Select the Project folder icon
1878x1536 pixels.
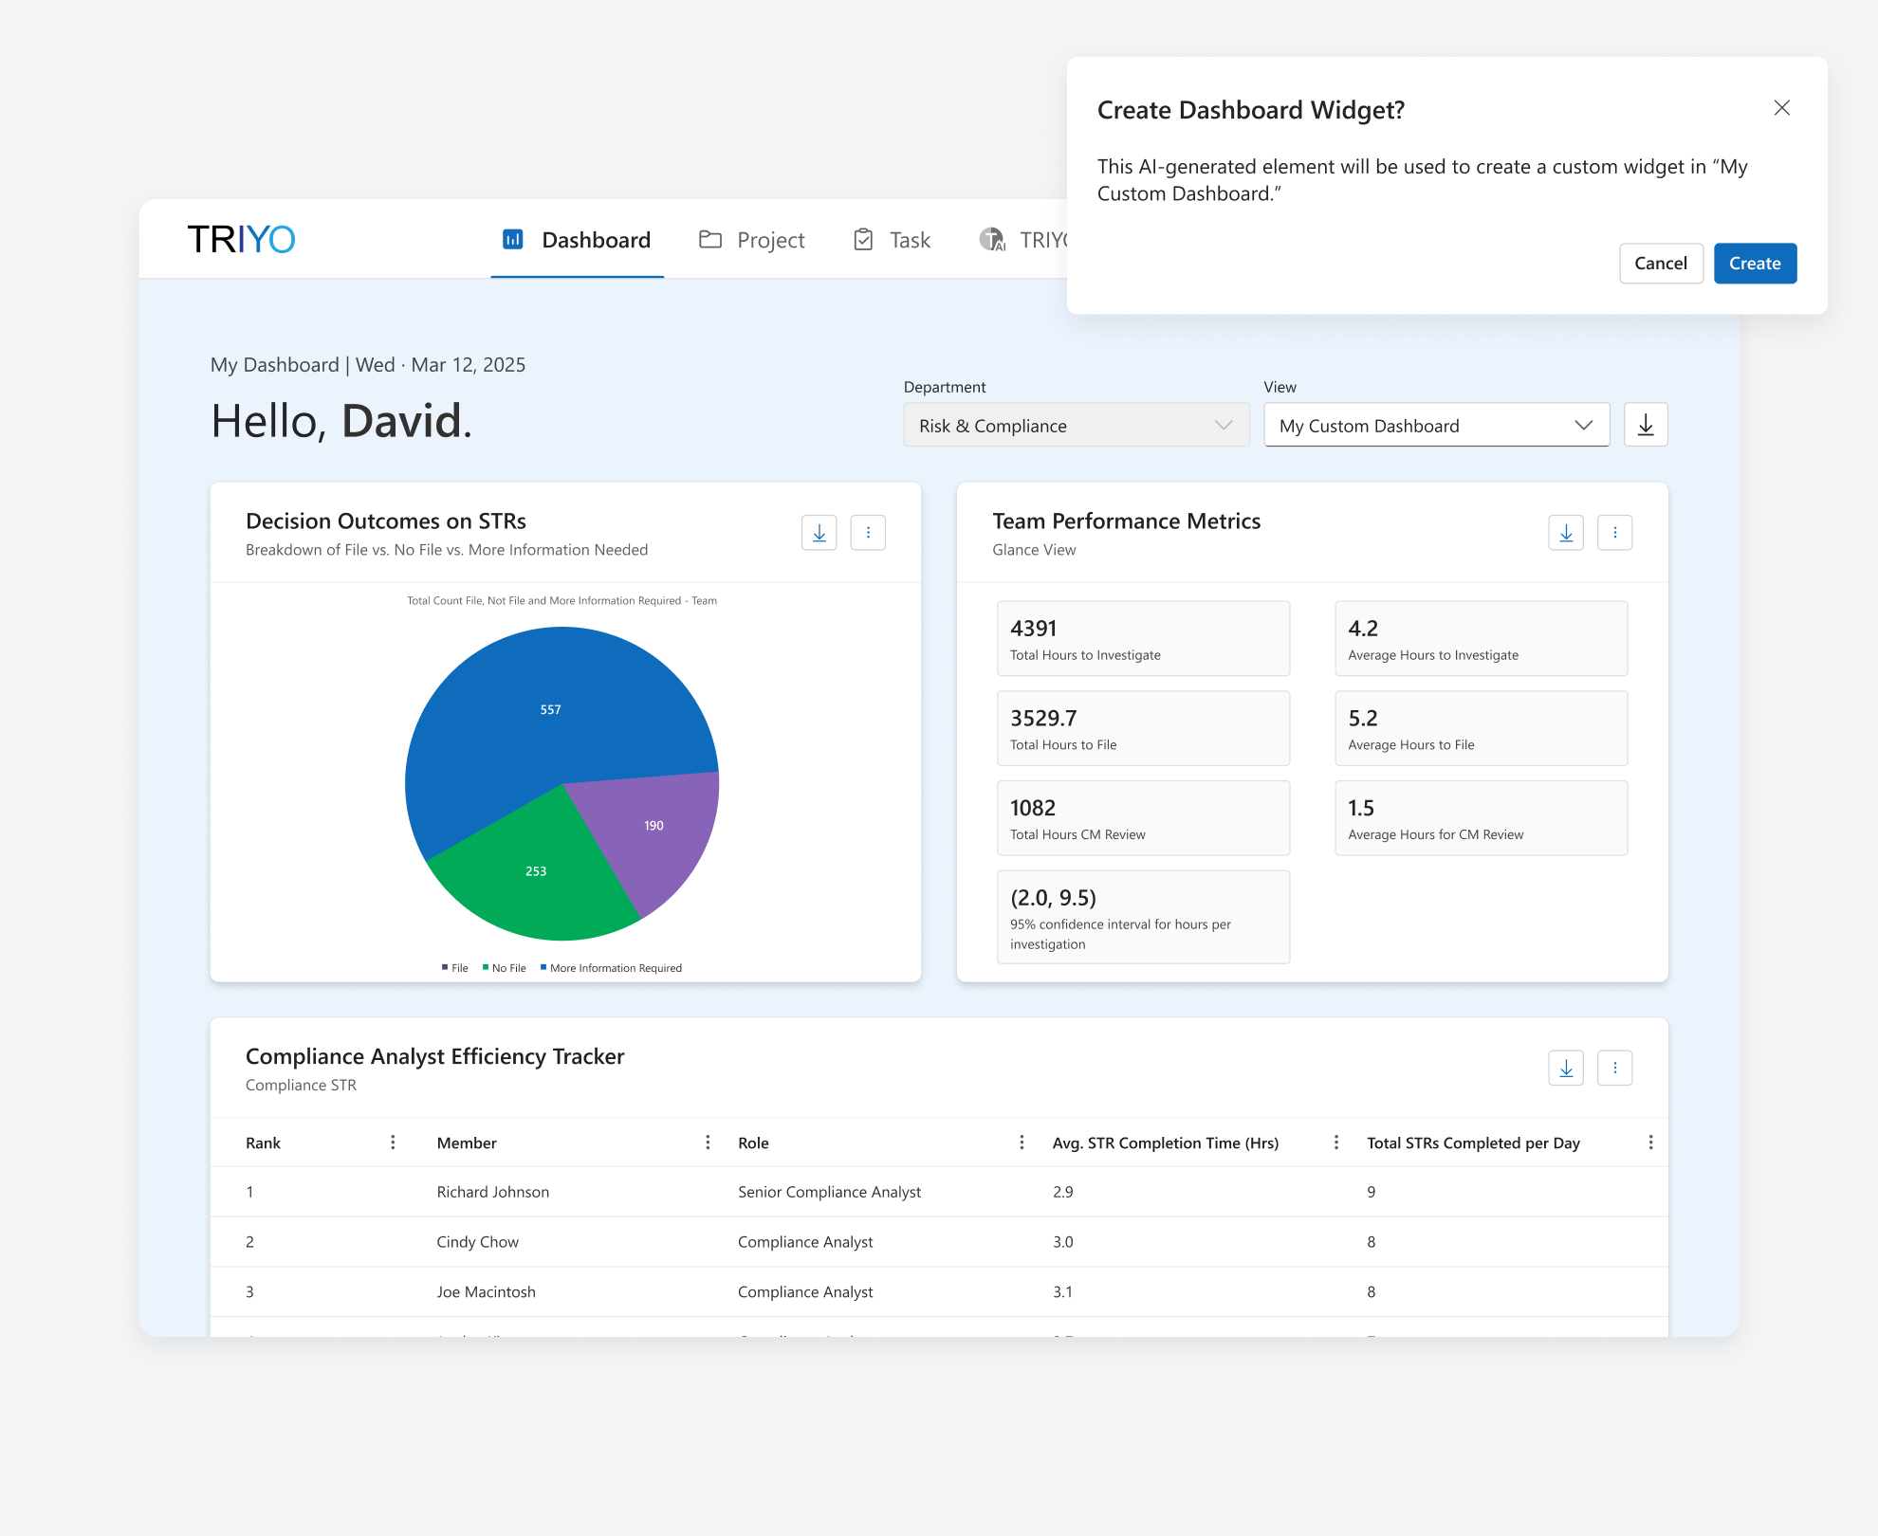pyautogui.click(x=709, y=240)
